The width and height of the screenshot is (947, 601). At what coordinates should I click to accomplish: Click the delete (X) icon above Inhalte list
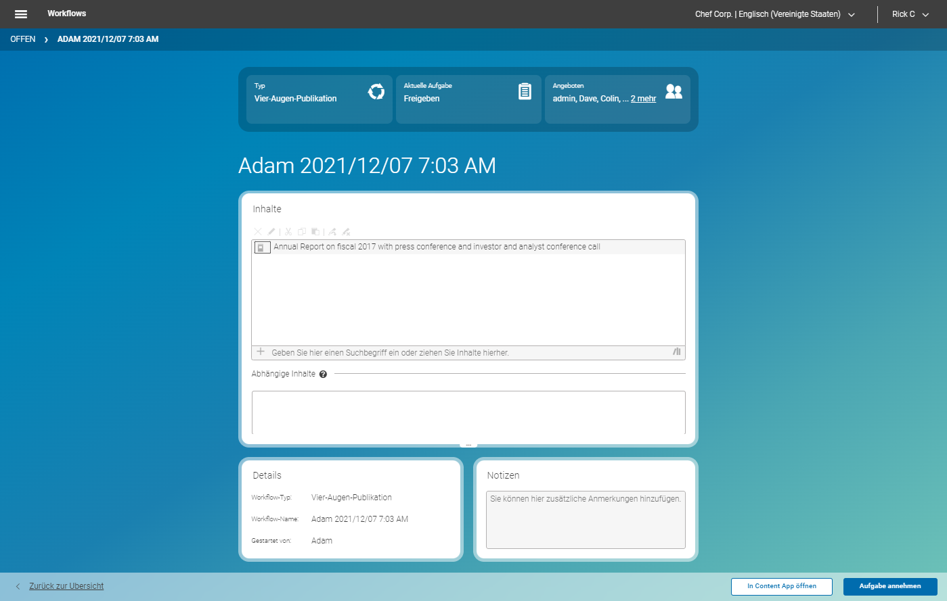(x=258, y=231)
